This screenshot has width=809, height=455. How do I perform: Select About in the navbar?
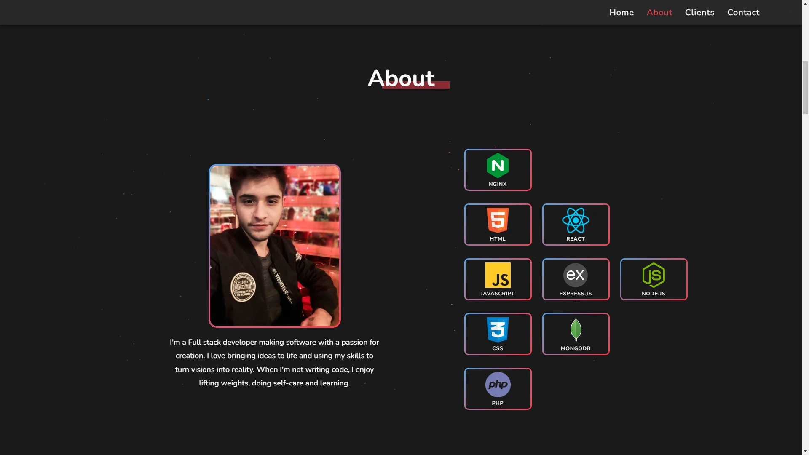[x=659, y=12]
